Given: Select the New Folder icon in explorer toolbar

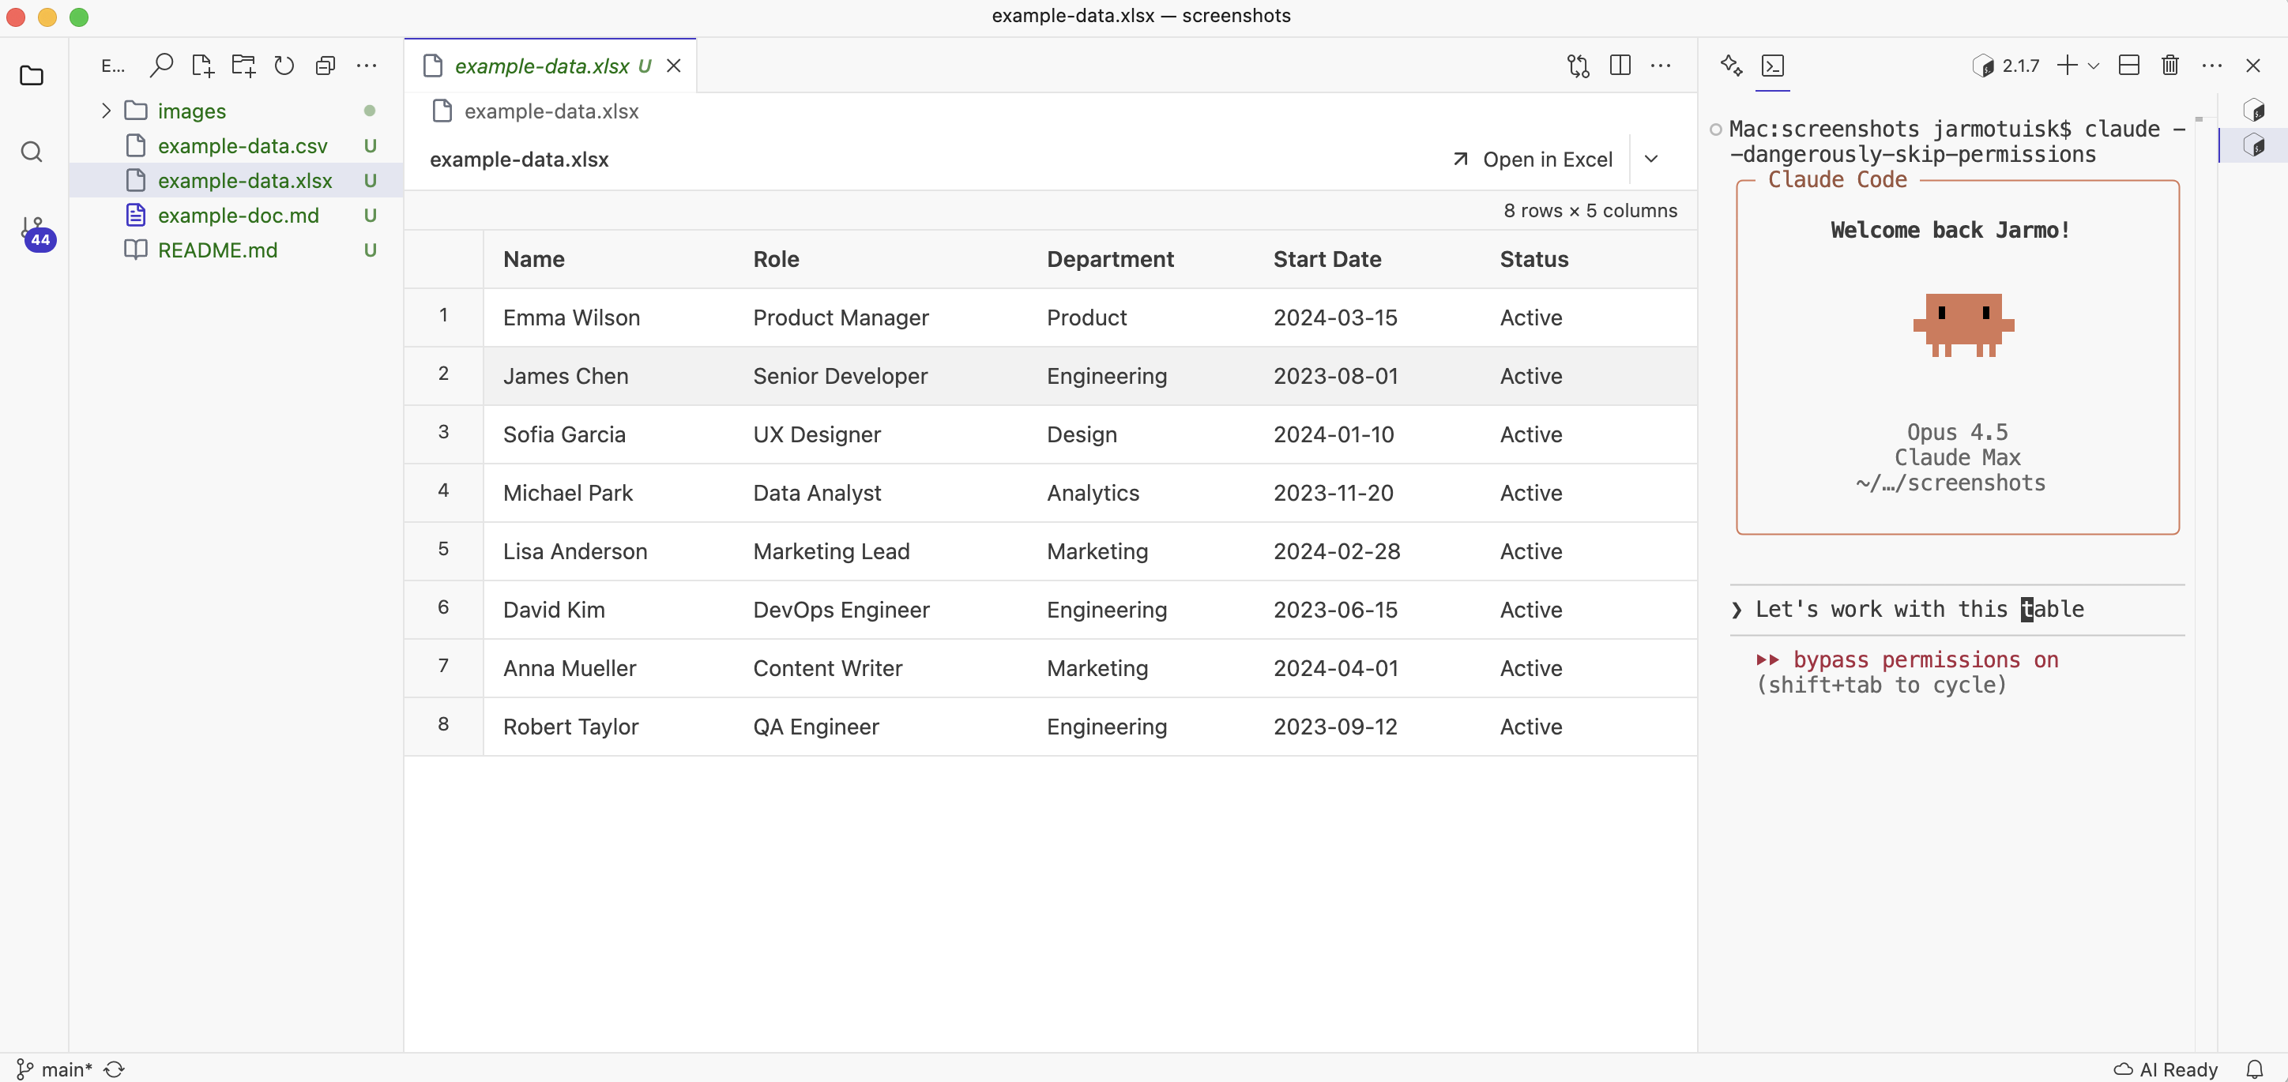Looking at the screenshot, I should point(243,65).
